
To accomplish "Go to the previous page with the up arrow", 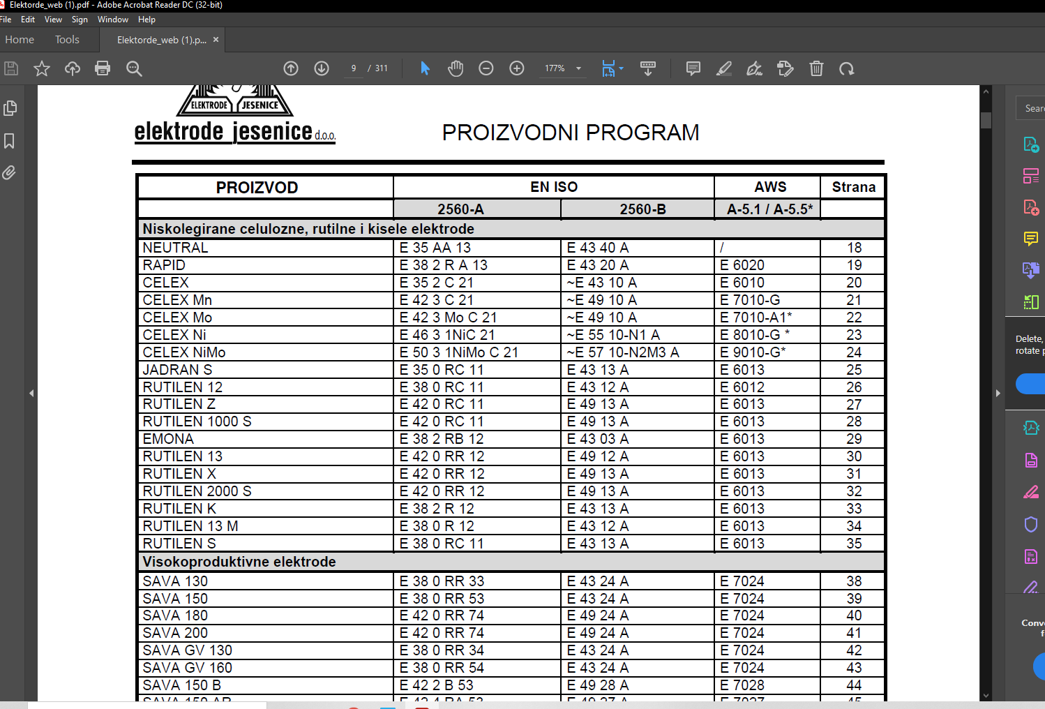I will pyautogui.click(x=291, y=68).
